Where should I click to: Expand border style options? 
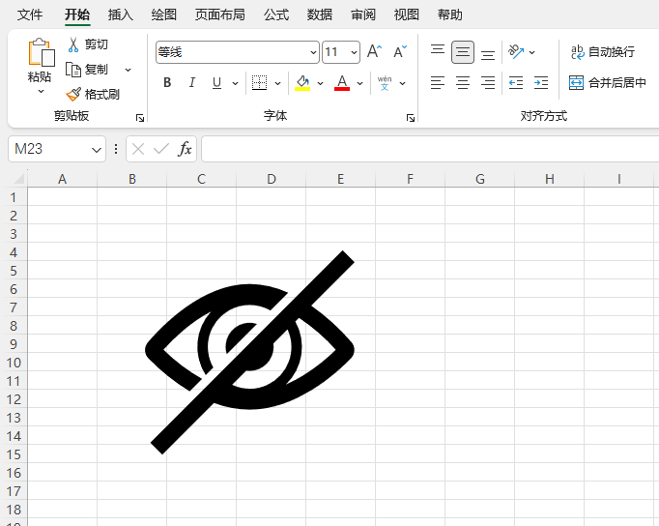pyautogui.click(x=278, y=83)
